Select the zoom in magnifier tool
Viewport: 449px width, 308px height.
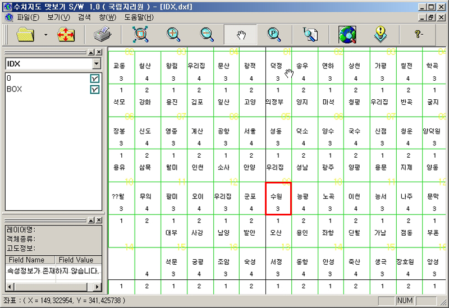coord(173,35)
